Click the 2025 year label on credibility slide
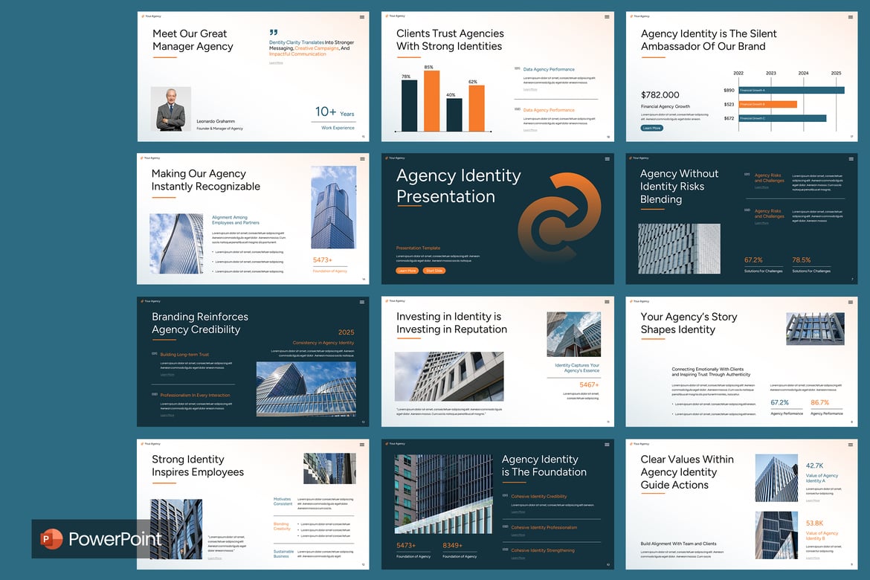Viewport: 870px width, 580px height. (x=347, y=332)
